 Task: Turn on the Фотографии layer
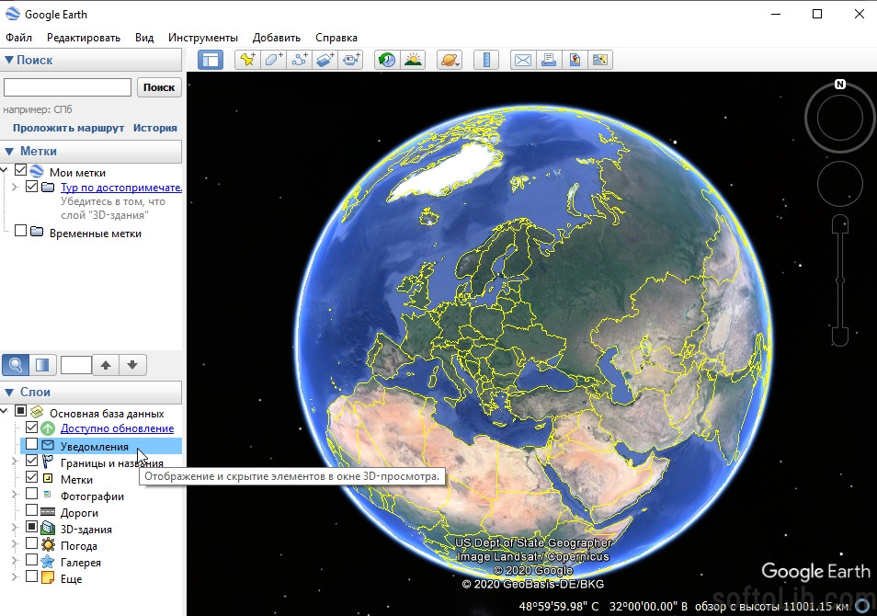[32, 494]
